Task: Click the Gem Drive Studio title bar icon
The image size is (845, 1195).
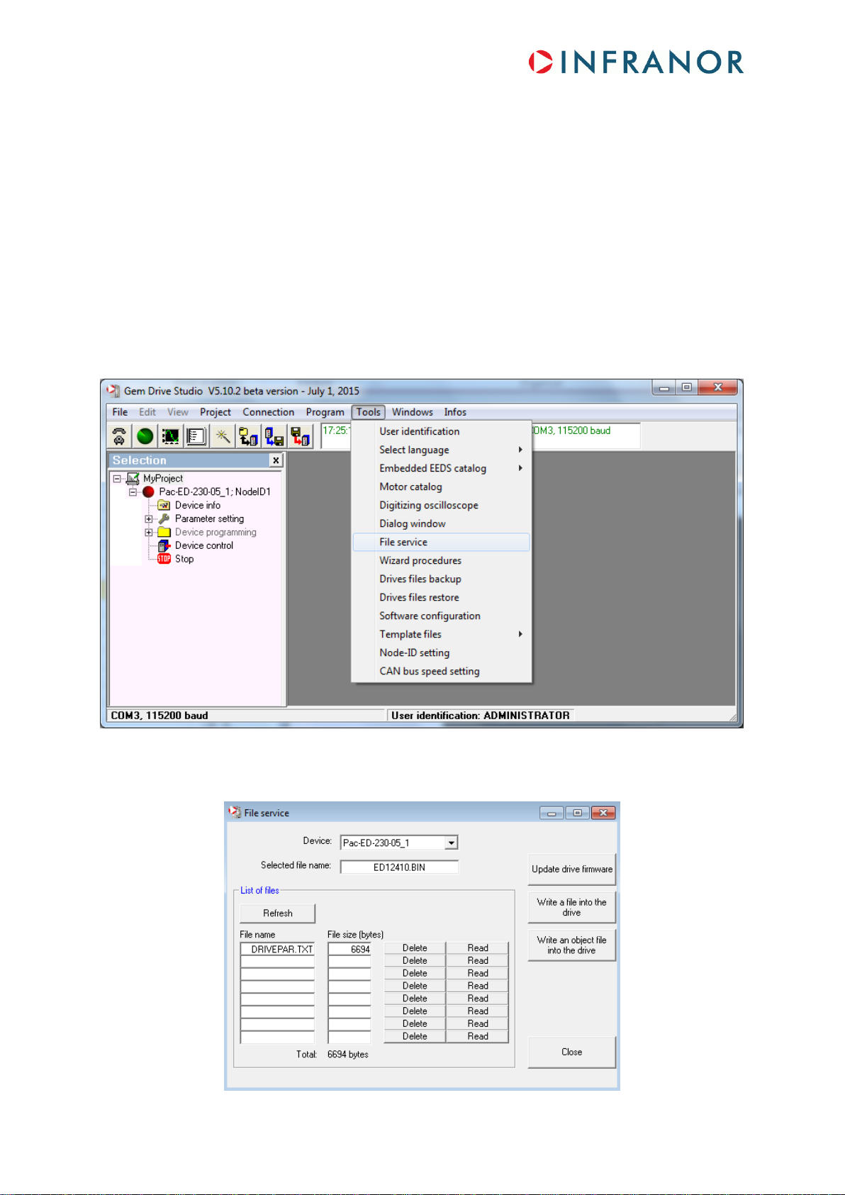Action: [x=113, y=391]
